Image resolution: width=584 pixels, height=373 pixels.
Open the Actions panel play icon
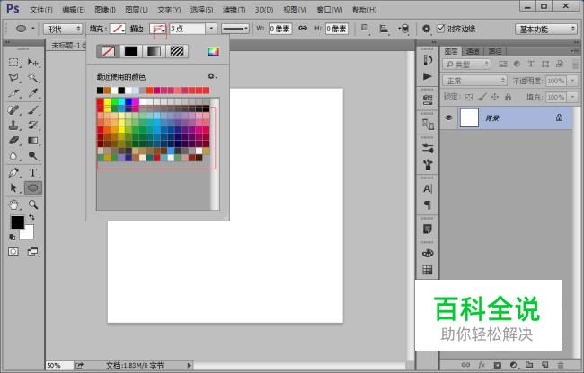coord(428,76)
